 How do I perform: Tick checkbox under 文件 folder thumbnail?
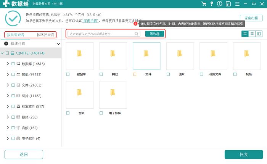tap(135, 74)
